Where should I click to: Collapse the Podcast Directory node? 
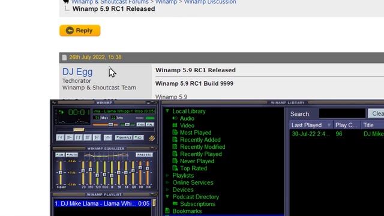[167, 196]
